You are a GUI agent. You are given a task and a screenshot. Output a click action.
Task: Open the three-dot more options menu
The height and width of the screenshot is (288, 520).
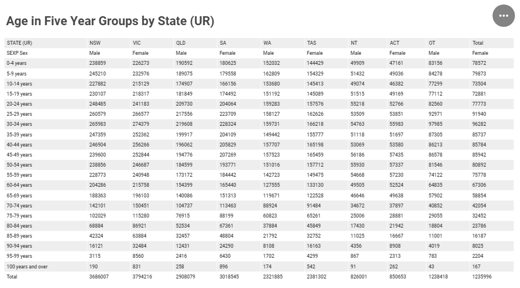(503, 16)
